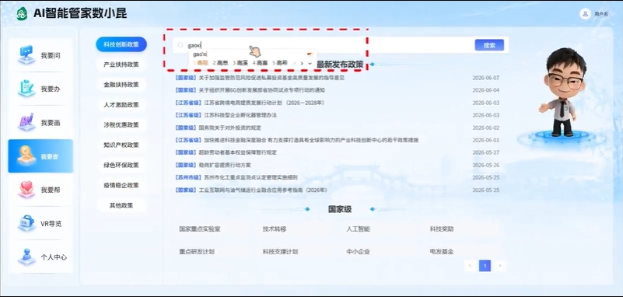Select the 科技支撑计划 topic
The image size is (623, 297).
click(x=280, y=251)
